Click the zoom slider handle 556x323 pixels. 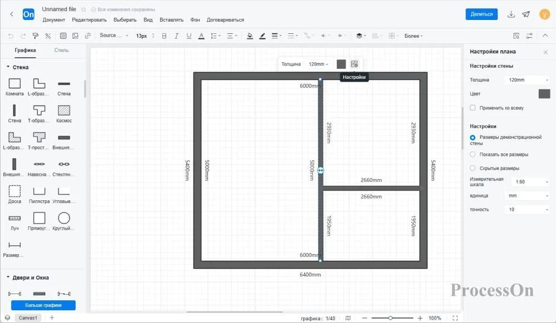(390, 318)
